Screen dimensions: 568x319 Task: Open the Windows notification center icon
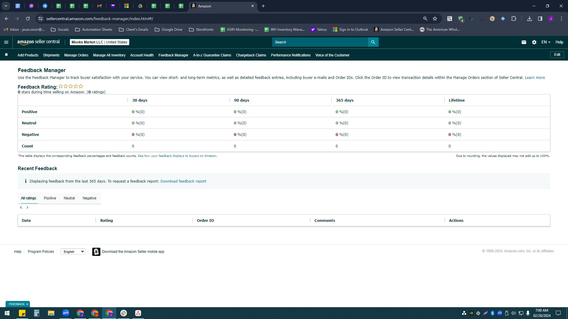(558, 313)
